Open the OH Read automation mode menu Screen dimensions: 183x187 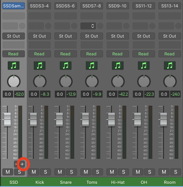[x=144, y=54]
